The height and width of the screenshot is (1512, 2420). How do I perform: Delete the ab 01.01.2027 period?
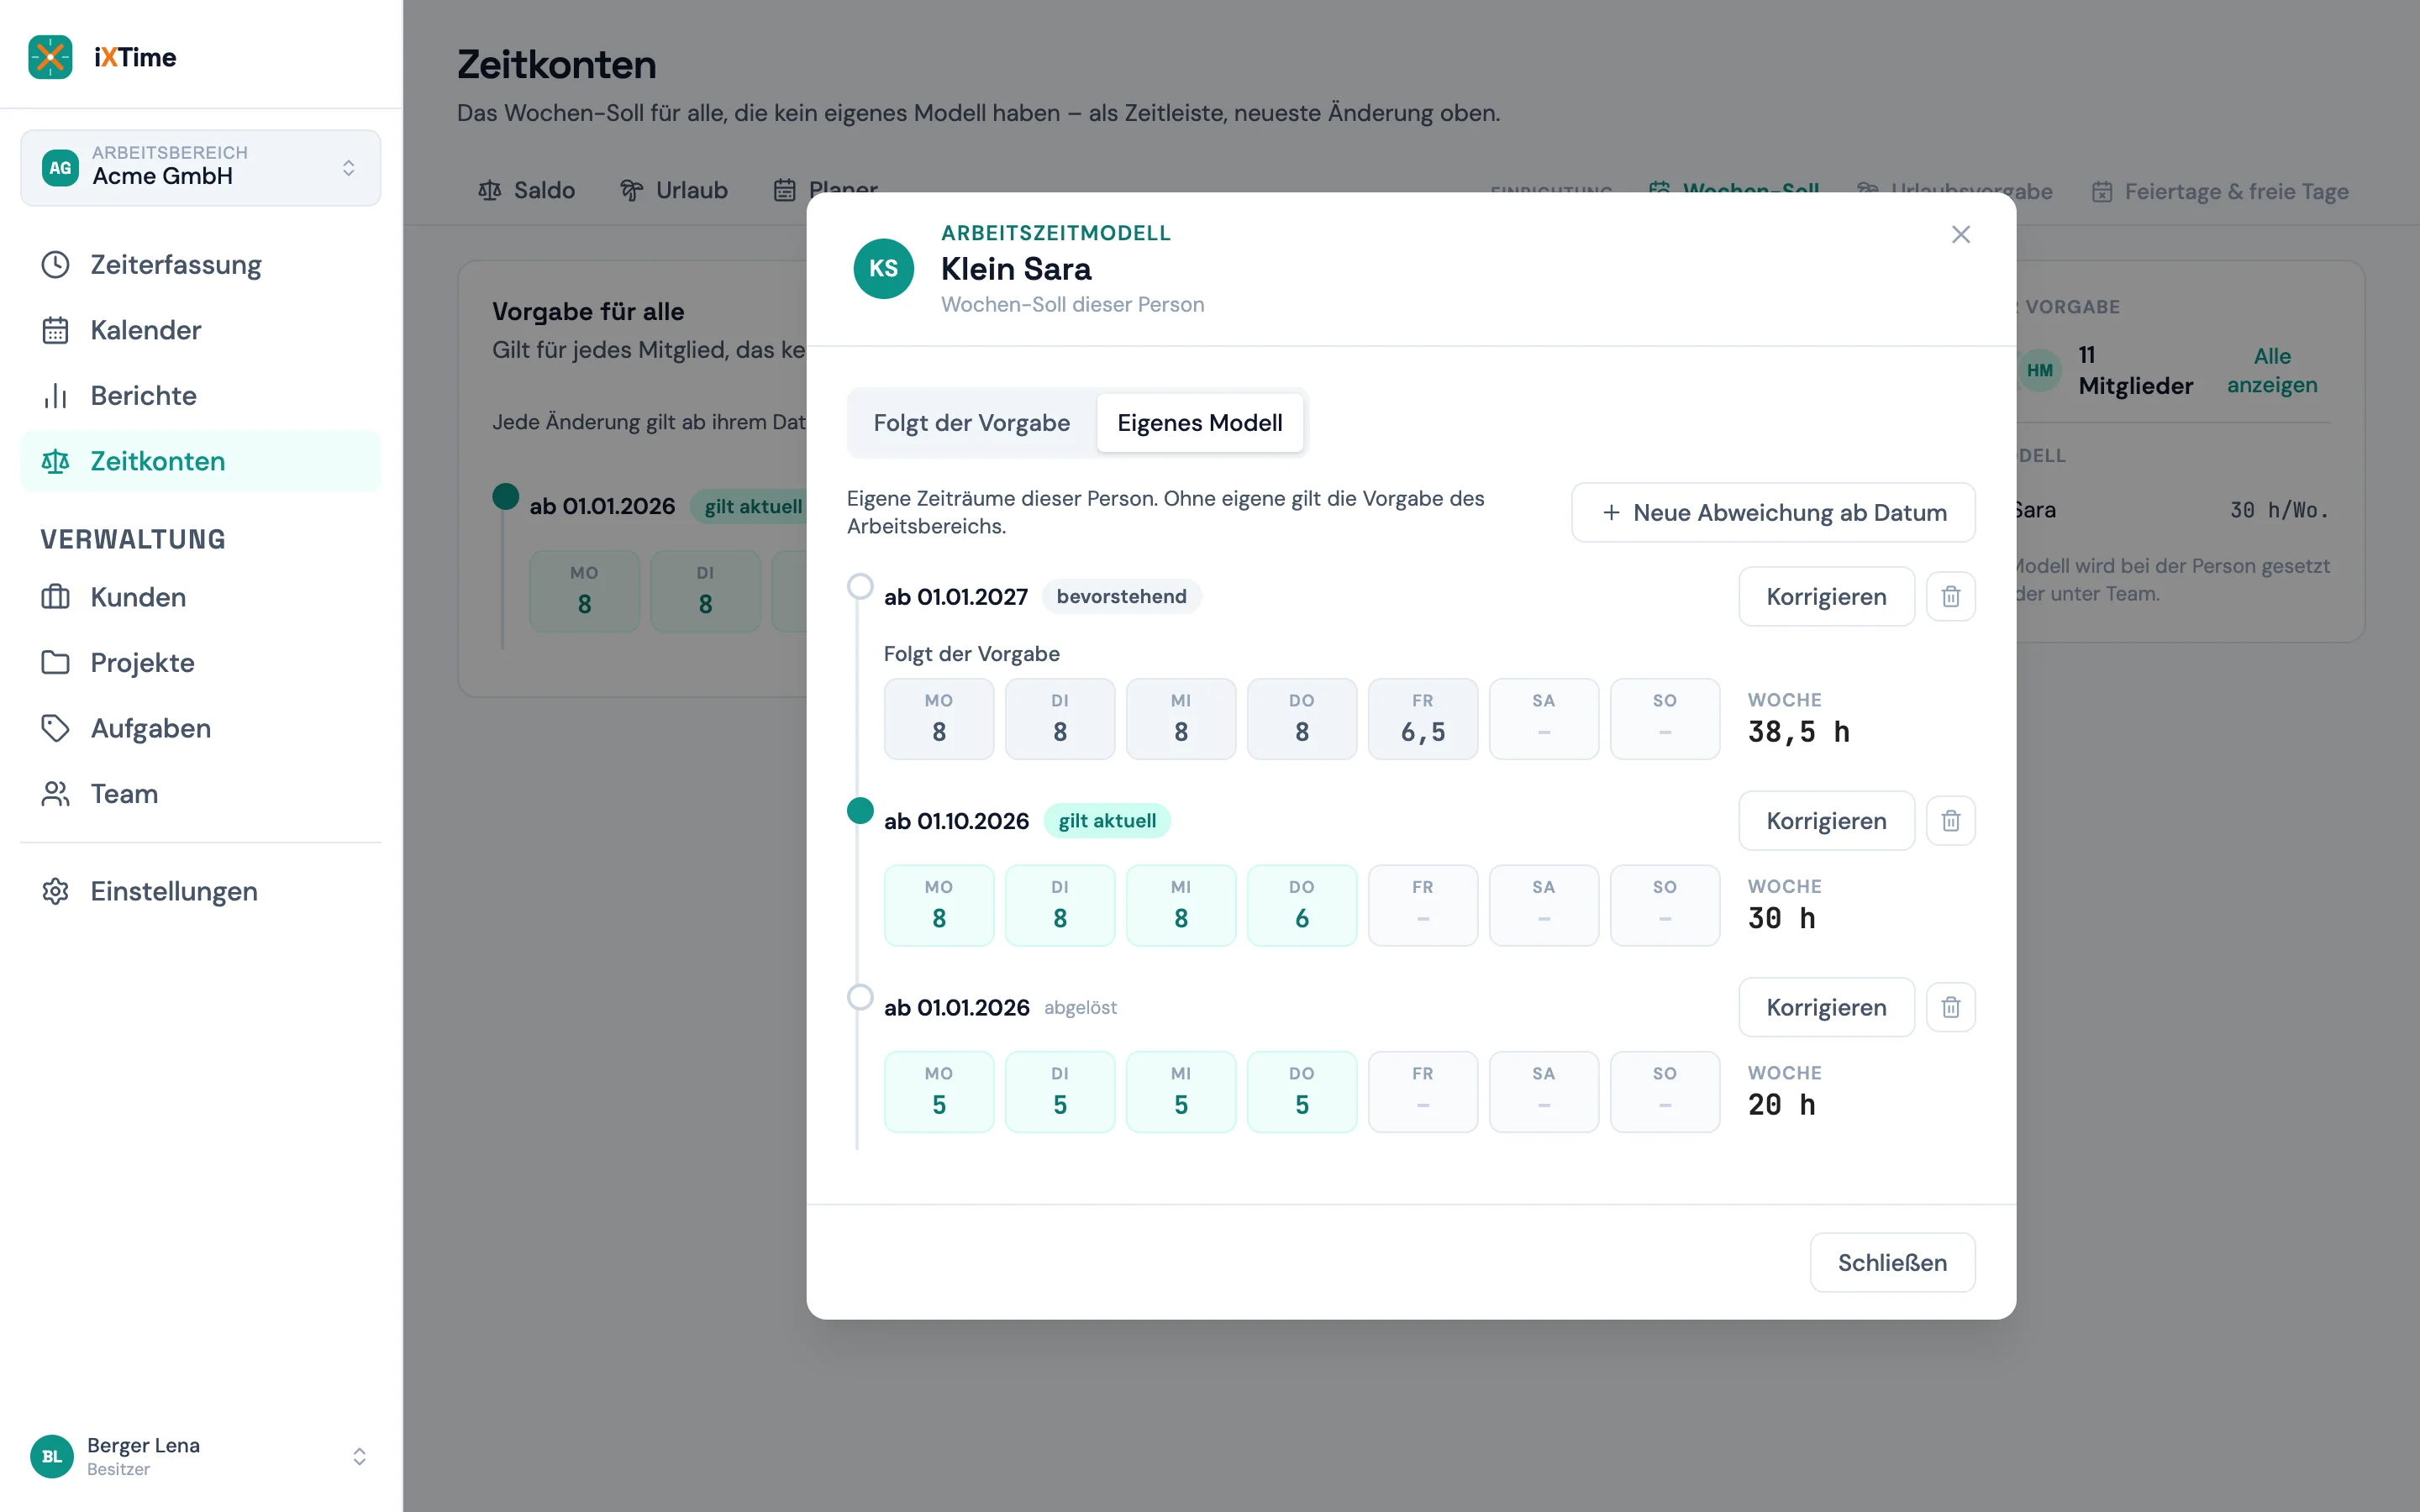[1950, 597]
